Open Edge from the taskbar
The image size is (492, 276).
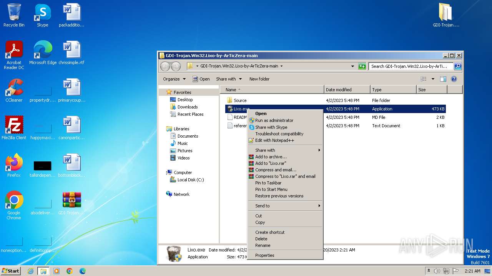(82, 271)
